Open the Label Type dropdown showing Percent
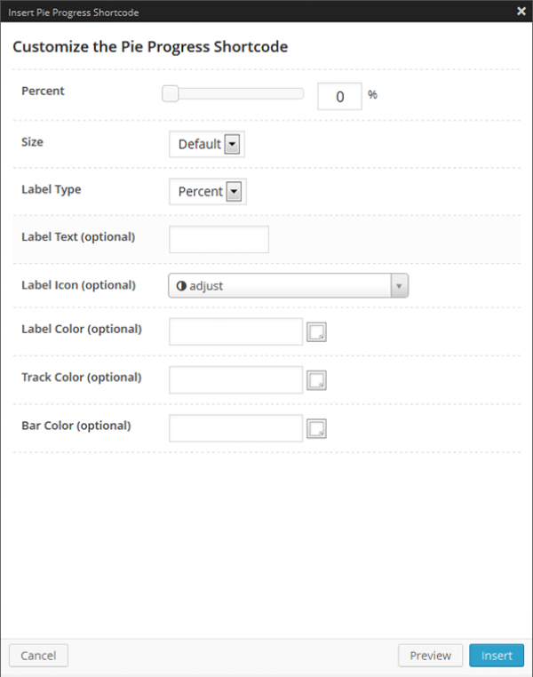Screen dimensions: 533x677 (x=207, y=191)
